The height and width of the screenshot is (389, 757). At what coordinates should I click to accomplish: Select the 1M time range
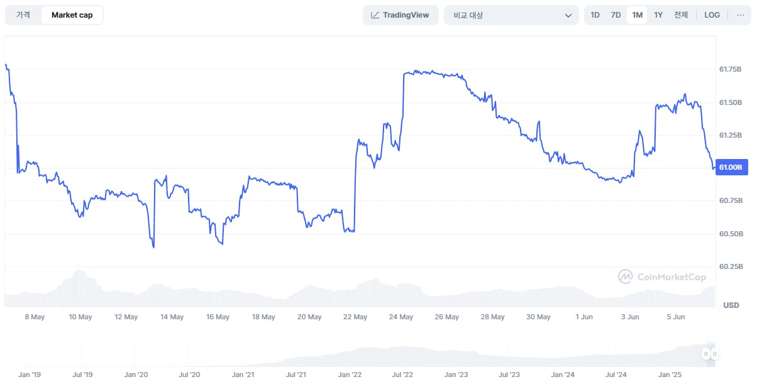tap(637, 15)
